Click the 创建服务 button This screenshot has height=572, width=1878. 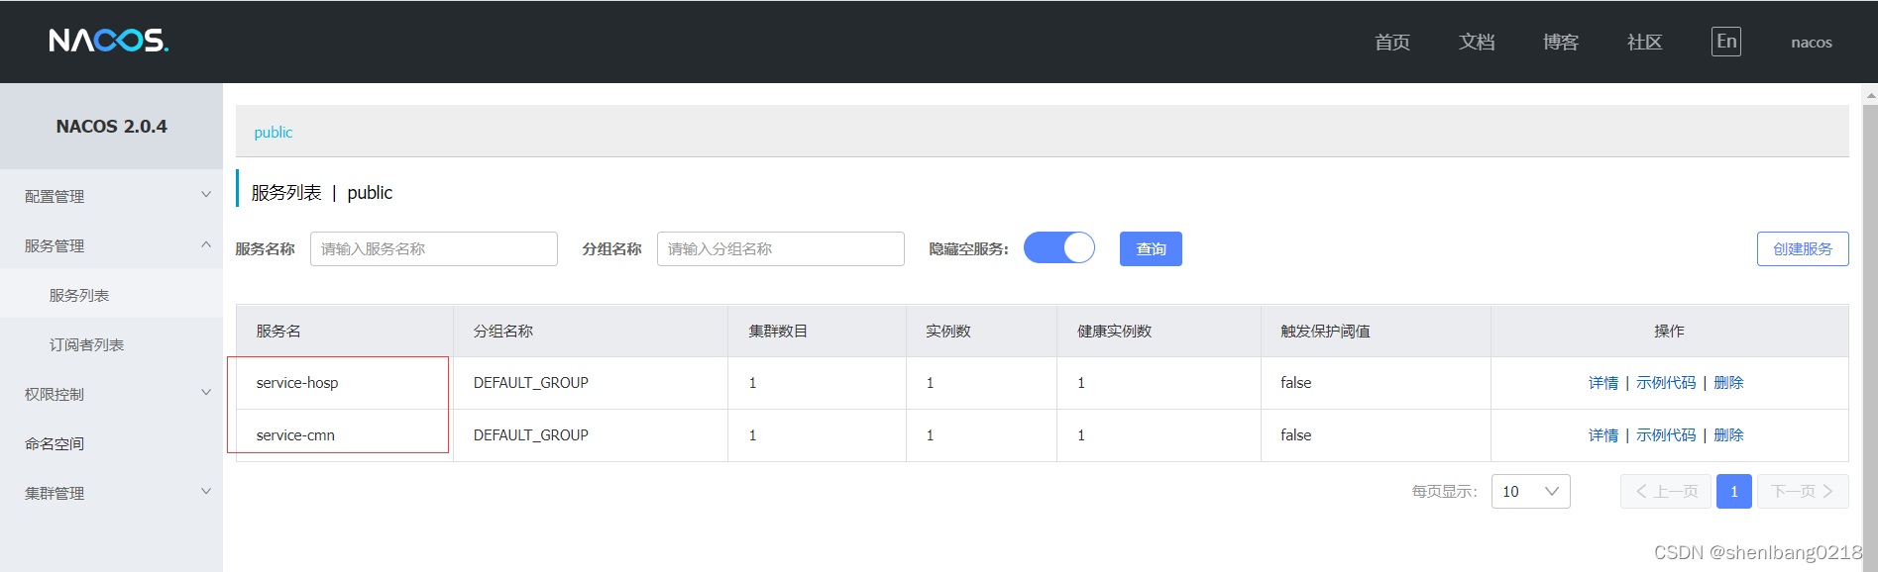pos(1803,248)
